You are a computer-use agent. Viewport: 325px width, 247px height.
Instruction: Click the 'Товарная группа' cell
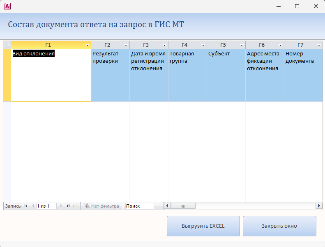click(x=188, y=75)
